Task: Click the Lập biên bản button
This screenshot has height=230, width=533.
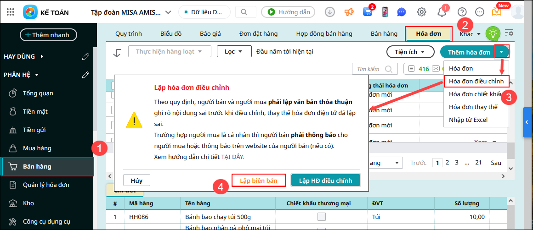Action: (259, 181)
